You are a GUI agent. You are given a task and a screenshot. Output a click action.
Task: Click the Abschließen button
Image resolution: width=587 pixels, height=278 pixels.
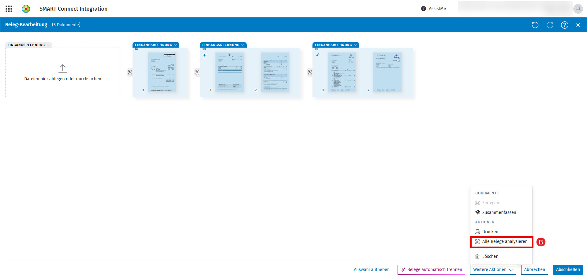(568, 270)
